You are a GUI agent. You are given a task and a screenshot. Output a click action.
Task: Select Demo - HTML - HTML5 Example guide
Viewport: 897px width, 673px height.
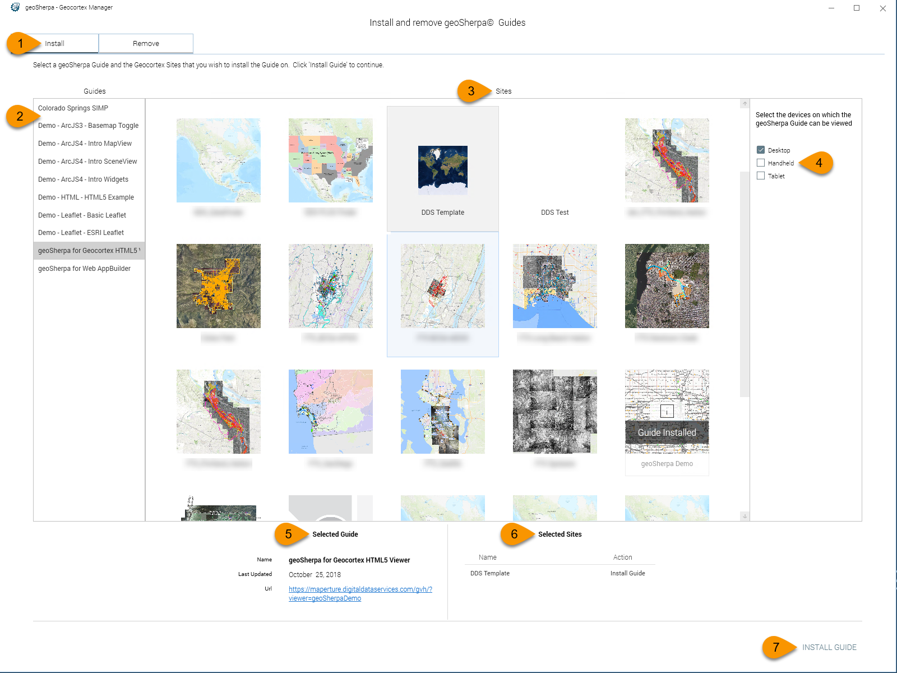pyautogui.click(x=89, y=197)
